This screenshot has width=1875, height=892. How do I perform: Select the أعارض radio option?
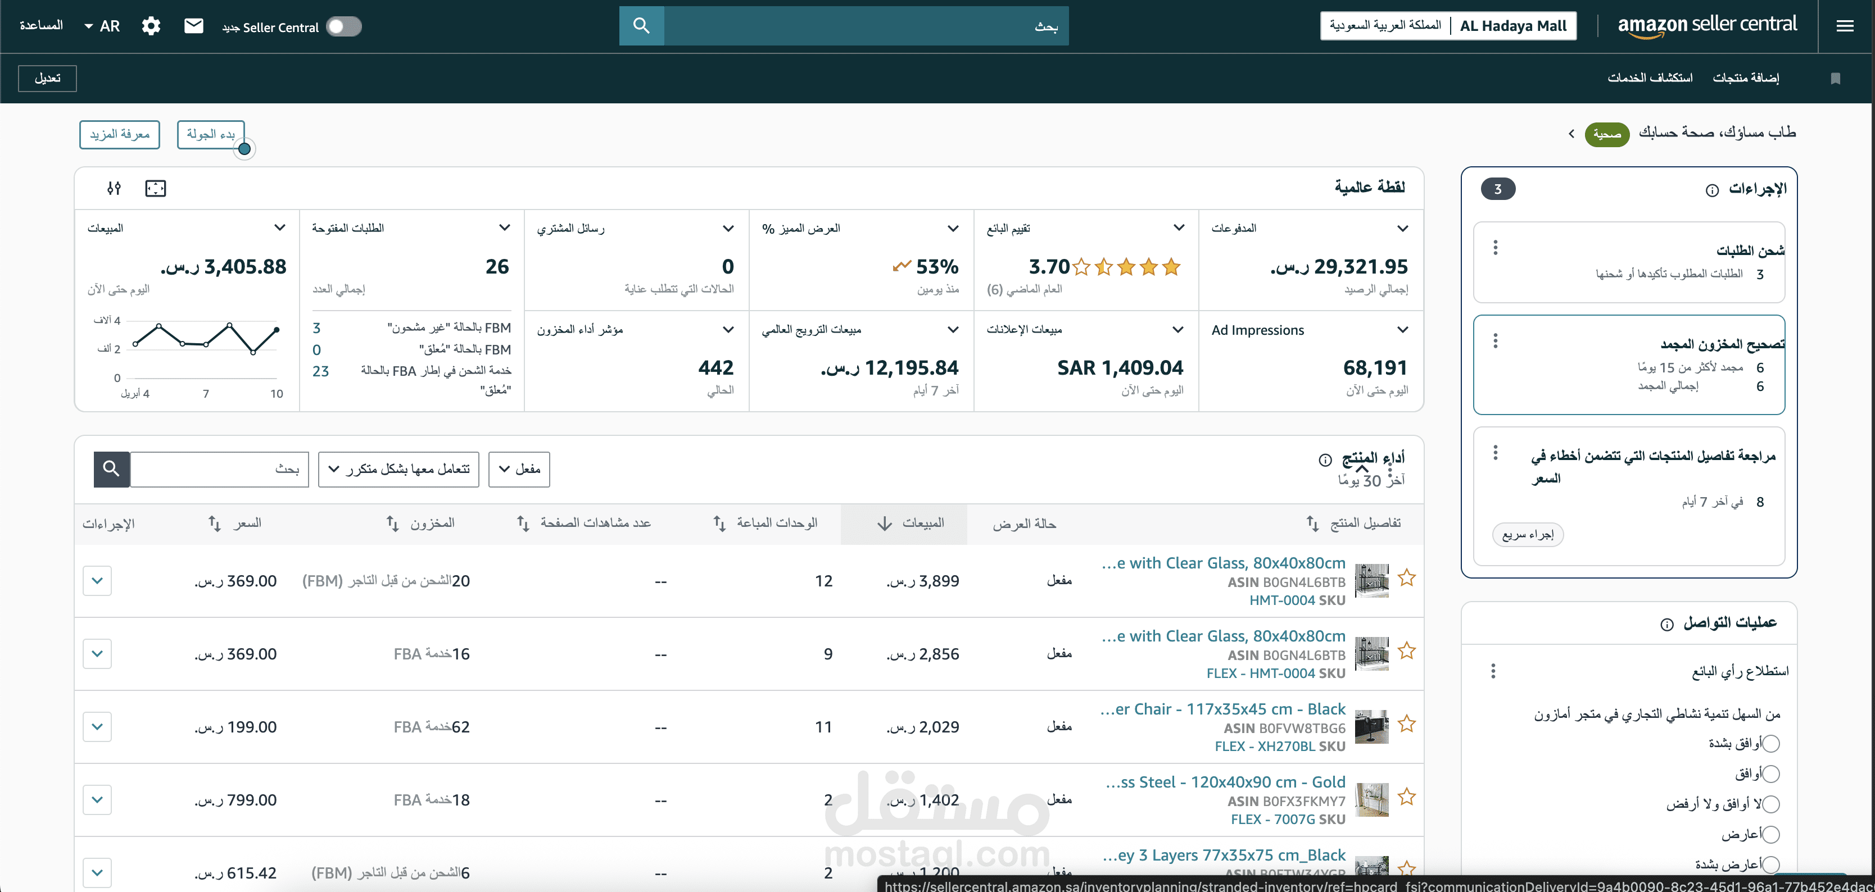coord(1772,835)
